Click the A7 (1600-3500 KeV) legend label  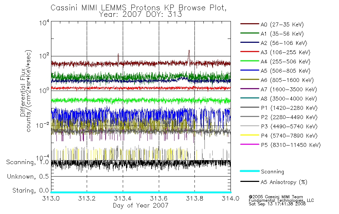(289, 90)
